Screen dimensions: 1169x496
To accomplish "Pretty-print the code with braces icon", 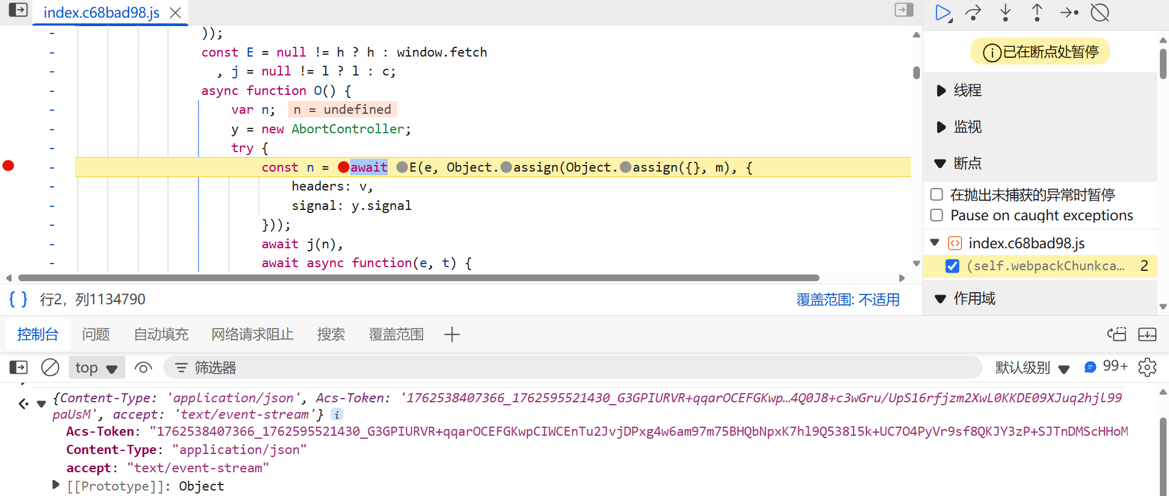I will [x=18, y=299].
